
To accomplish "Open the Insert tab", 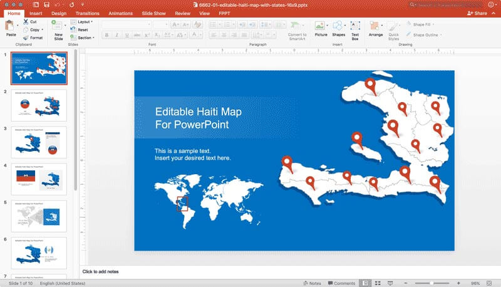I will click(x=36, y=13).
